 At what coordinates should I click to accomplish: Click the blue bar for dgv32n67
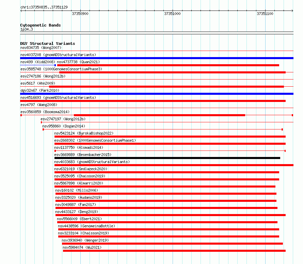pos(157,94)
